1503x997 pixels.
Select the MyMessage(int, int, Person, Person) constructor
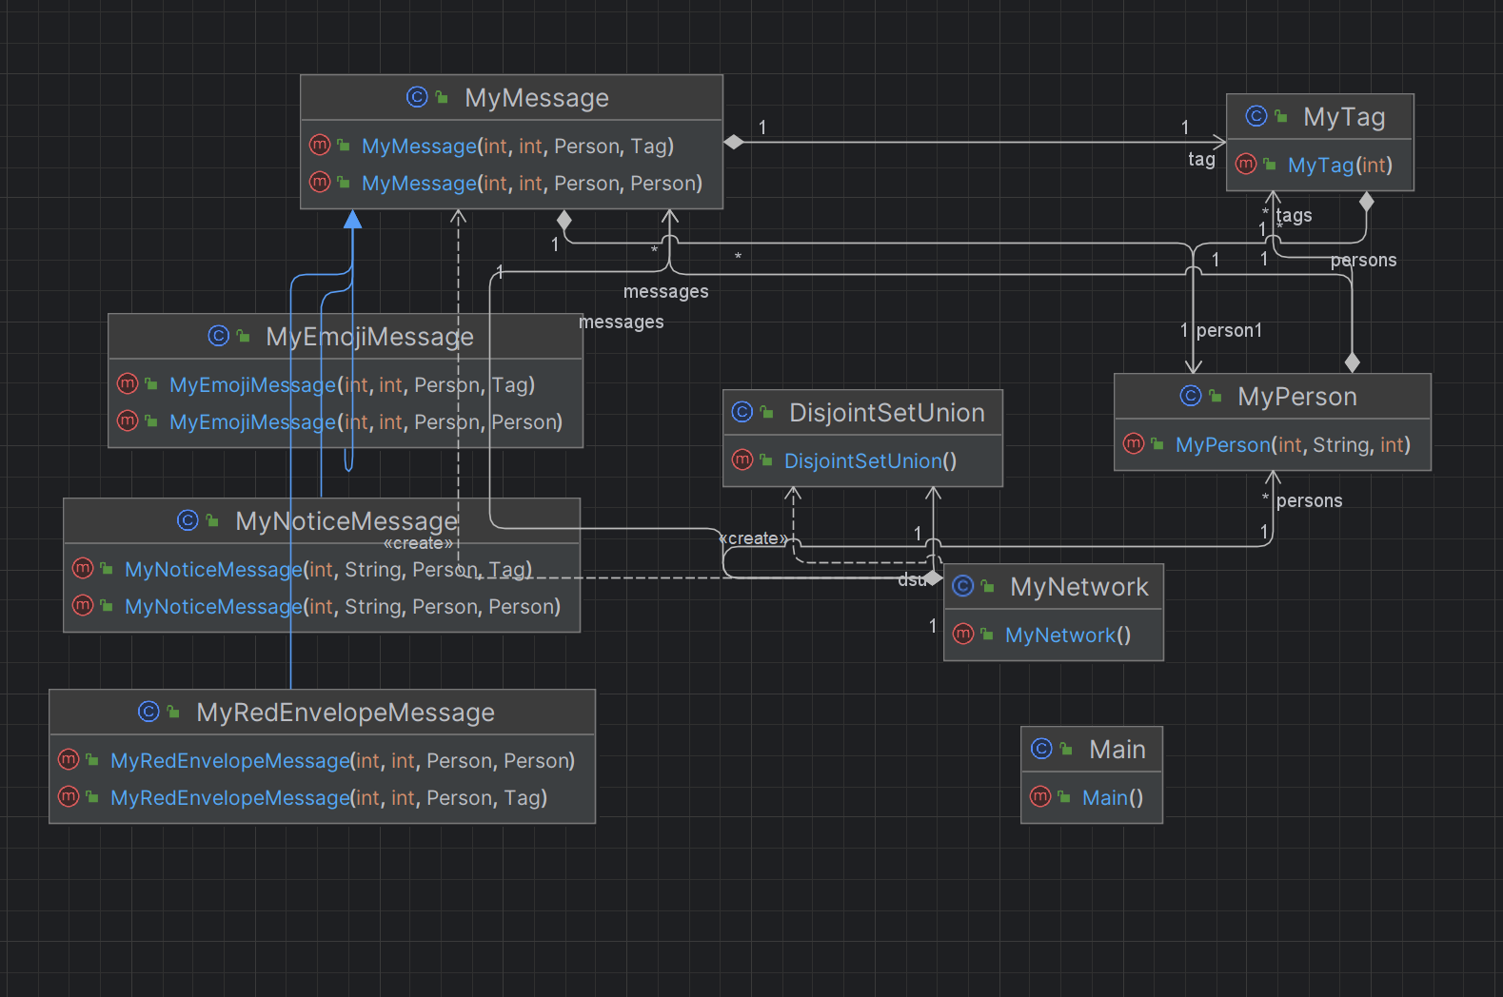pos(511,183)
